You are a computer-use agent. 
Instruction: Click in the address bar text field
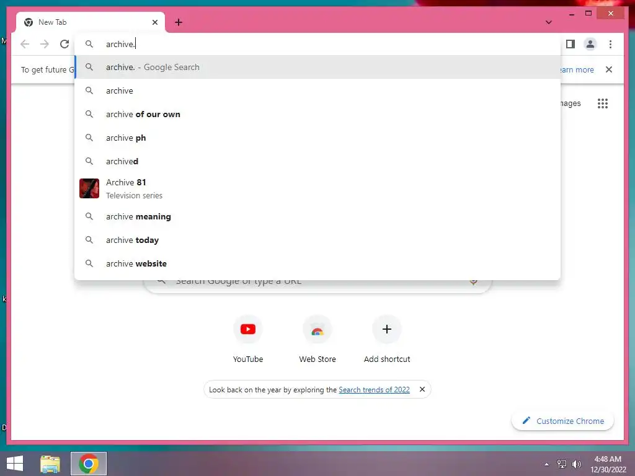(317, 44)
